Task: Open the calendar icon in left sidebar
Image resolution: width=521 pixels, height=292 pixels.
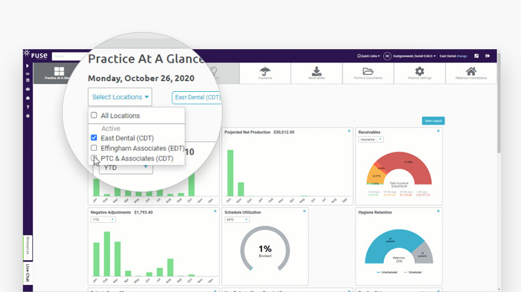Action: point(28,80)
